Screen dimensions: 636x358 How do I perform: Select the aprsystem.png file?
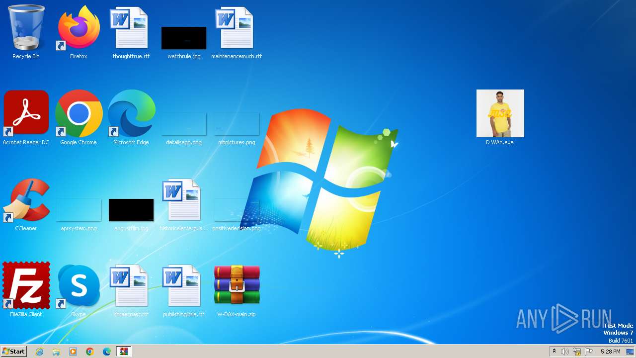[x=79, y=214]
